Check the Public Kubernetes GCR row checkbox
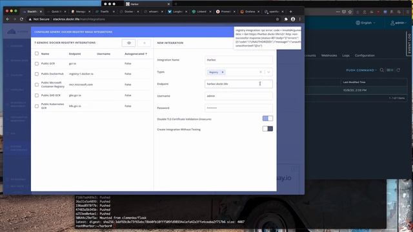This screenshot has width=413, height=232. pos(37,106)
